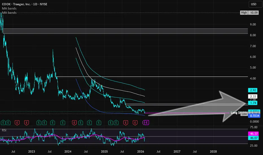Select the gray resistance zone rectangle near 8.00
Screen dimensions: 263x155
pyautogui.click(x=126, y=31)
